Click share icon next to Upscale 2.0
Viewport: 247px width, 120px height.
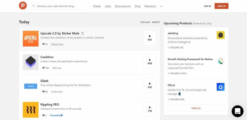coord(83,33)
